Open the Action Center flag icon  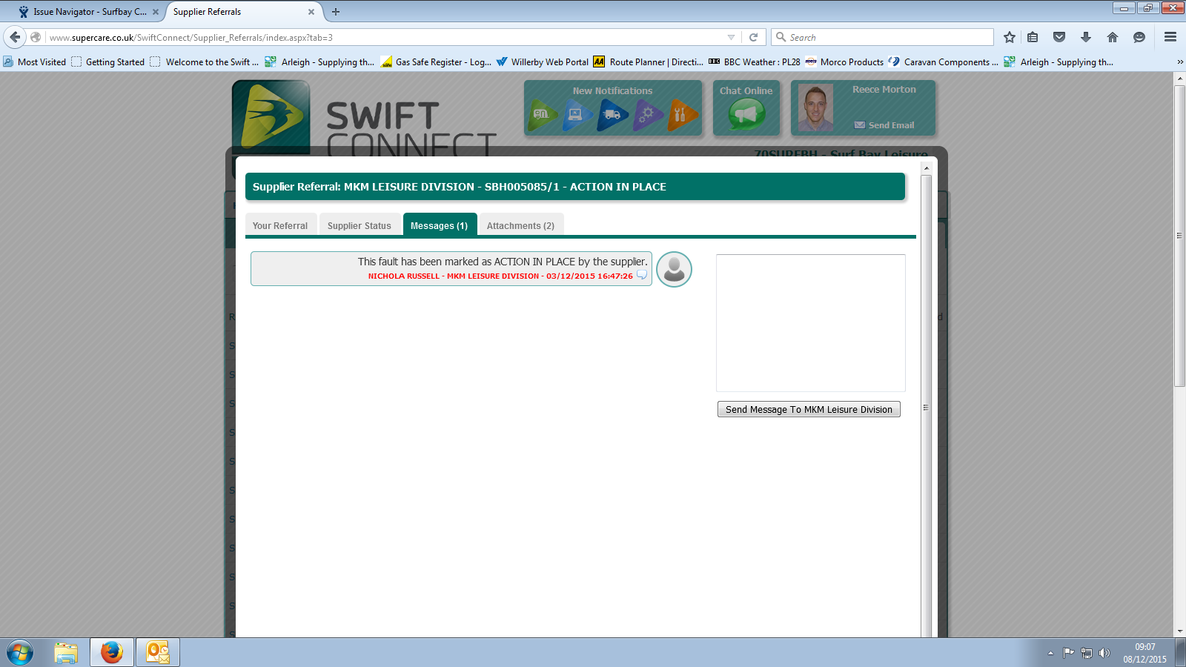(1068, 653)
